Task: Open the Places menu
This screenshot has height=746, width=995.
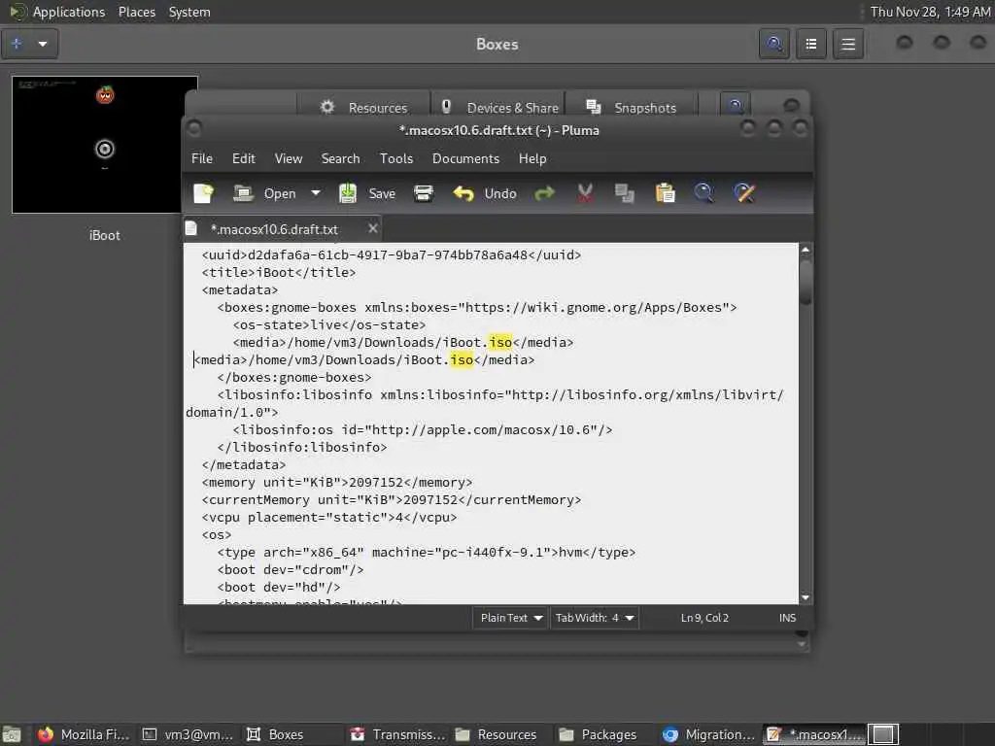Action: point(136,12)
